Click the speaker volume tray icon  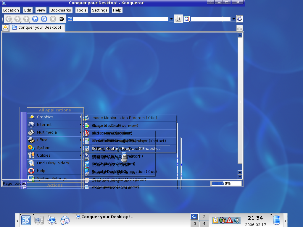(237, 220)
